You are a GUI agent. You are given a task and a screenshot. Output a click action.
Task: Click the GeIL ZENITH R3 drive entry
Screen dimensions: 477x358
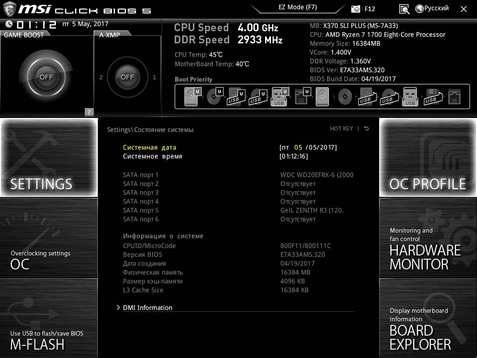tap(312, 210)
